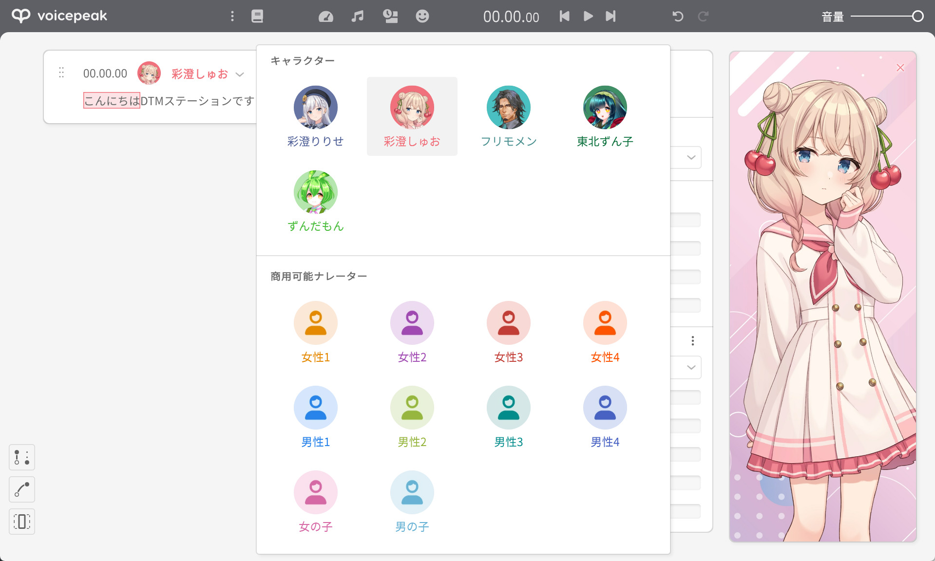Click the smiley emotion icon

tap(422, 16)
